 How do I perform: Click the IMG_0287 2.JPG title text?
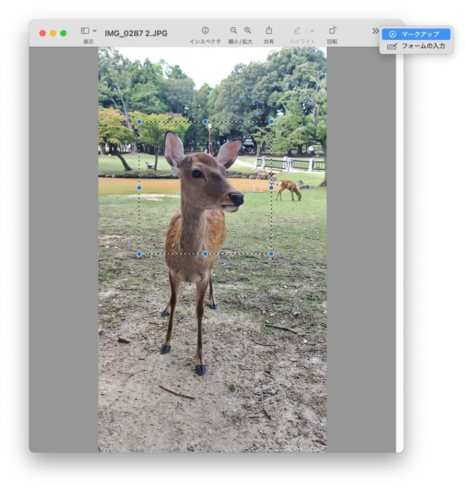(x=136, y=33)
